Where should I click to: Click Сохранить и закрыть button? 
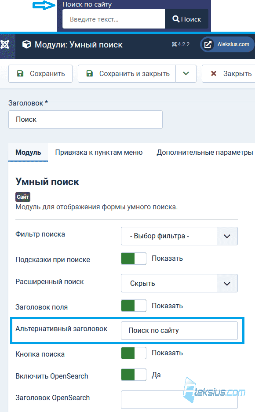pyautogui.click(x=127, y=73)
